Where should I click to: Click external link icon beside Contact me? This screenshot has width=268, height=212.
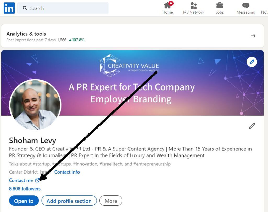(x=37, y=180)
